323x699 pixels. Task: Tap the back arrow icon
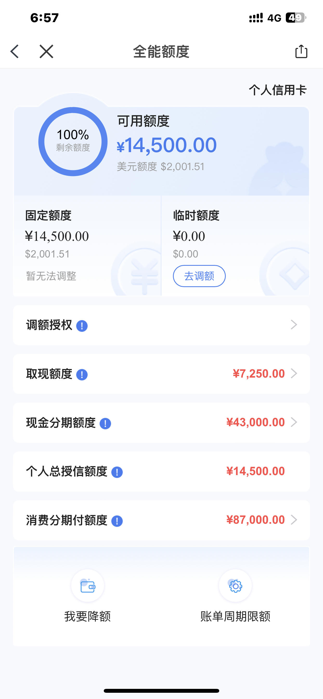pos(15,51)
